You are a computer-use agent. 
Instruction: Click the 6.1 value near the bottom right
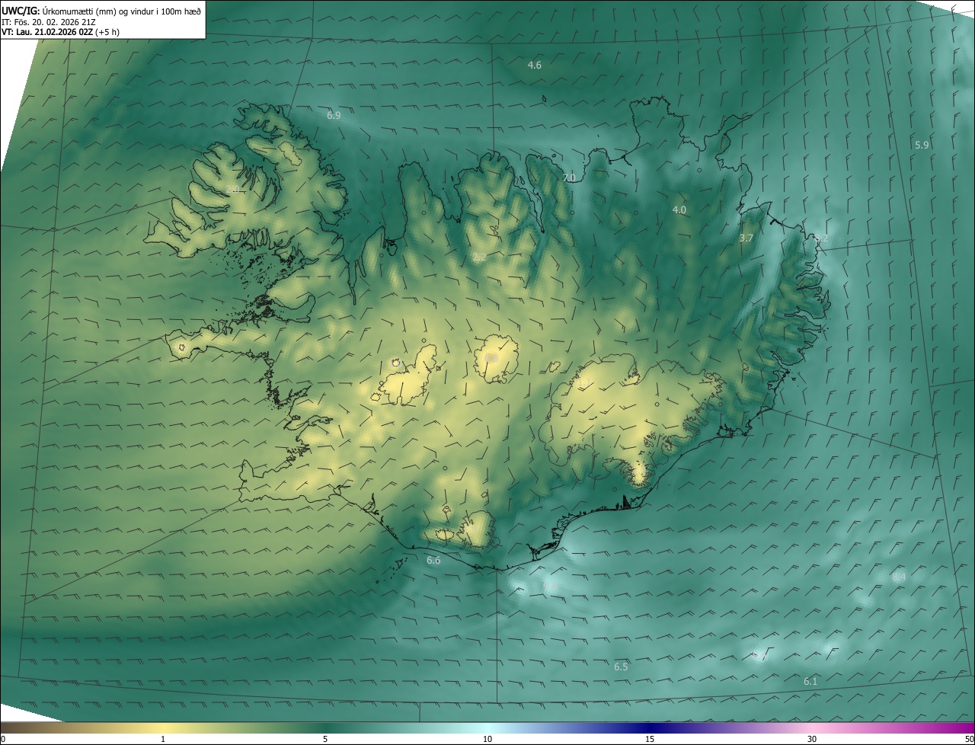810,681
